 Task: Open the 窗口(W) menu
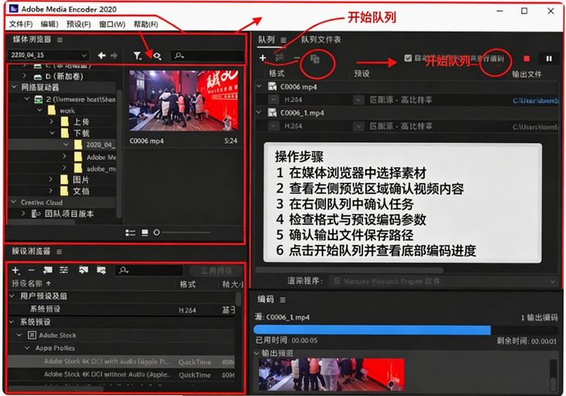pyautogui.click(x=112, y=24)
